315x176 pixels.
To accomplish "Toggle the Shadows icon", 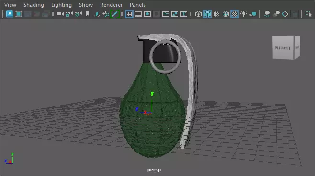I will 253,14.
